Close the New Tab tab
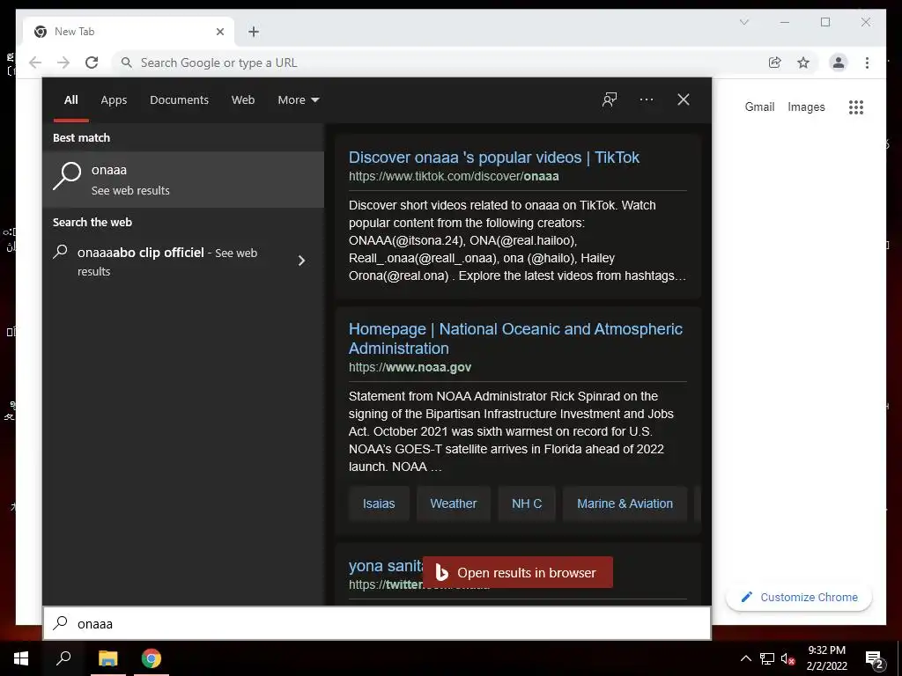 pos(219,32)
